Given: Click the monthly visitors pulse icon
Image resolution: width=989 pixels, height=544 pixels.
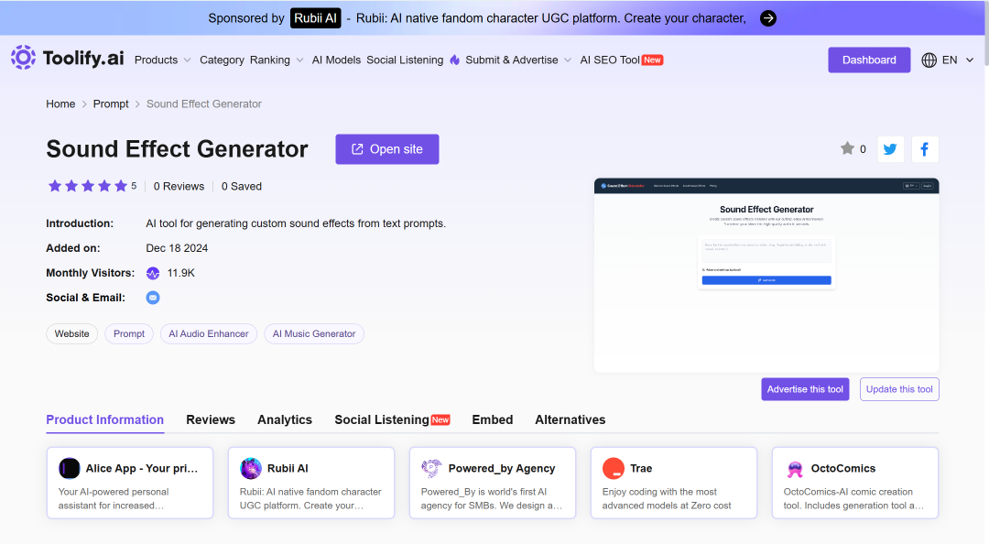Looking at the screenshot, I should pyautogui.click(x=153, y=273).
